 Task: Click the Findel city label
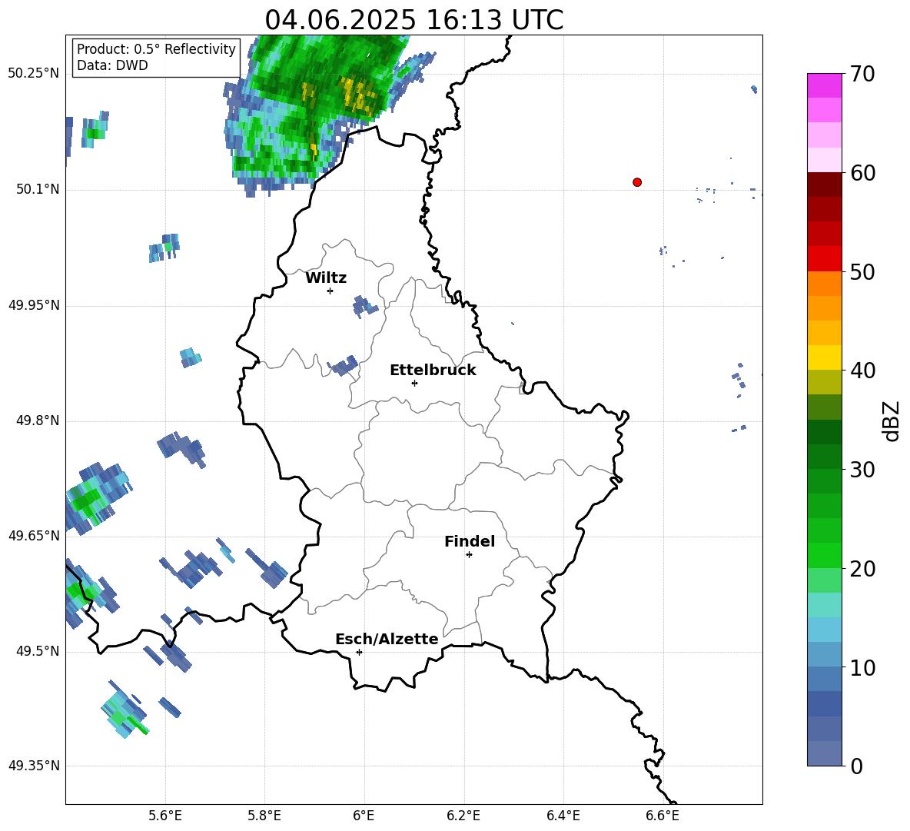[470, 541]
